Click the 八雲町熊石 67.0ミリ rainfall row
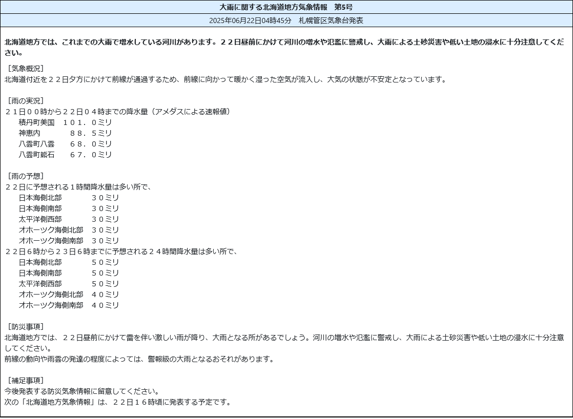This screenshot has height=419, width=573. point(65,155)
